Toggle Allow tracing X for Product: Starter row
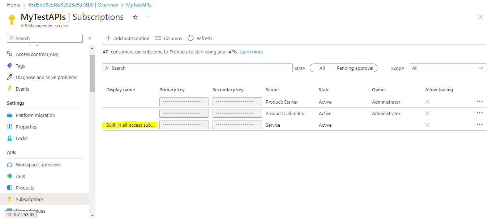 (x=427, y=102)
